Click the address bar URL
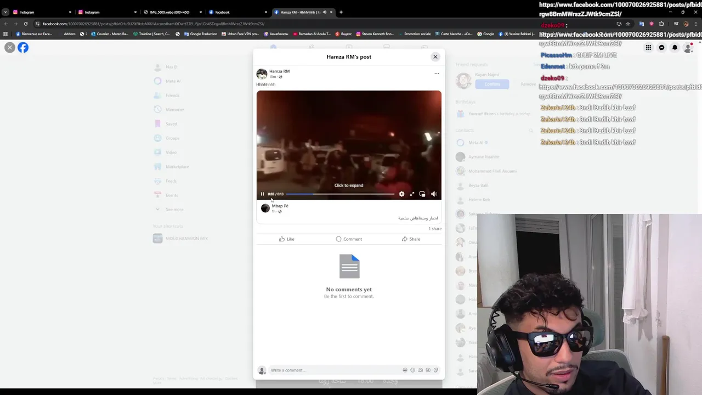 point(154,24)
